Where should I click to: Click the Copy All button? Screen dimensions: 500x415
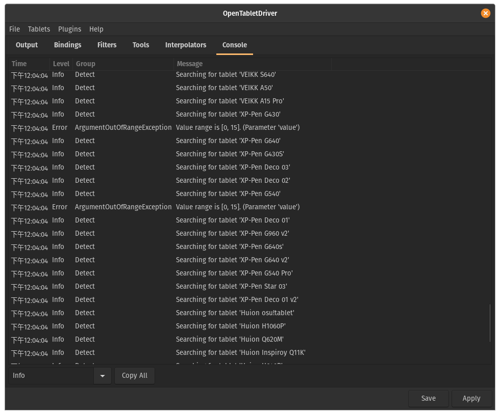[x=135, y=376]
